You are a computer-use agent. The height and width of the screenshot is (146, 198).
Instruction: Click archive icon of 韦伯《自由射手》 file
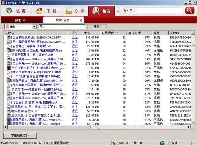(x=9, y=68)
